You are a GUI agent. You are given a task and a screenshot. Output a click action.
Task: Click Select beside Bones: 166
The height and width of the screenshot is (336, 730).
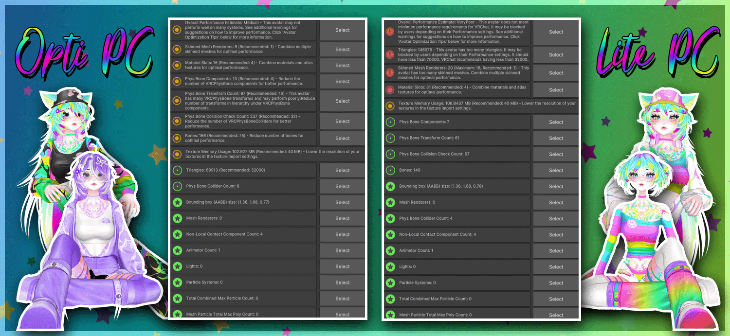pos(342,139)
